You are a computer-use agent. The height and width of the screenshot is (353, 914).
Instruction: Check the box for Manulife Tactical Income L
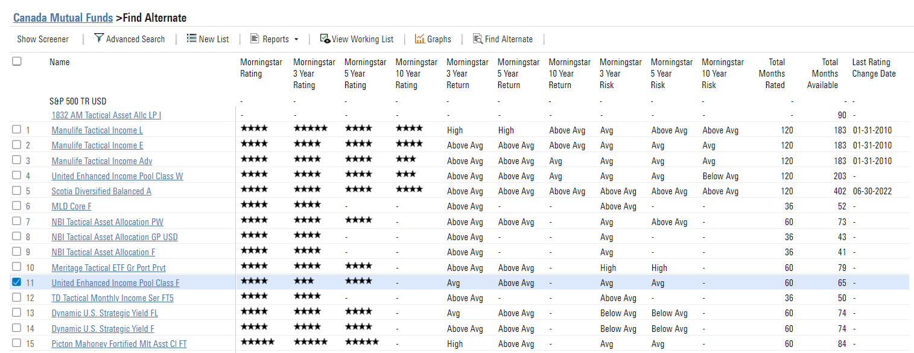point(17,129)
